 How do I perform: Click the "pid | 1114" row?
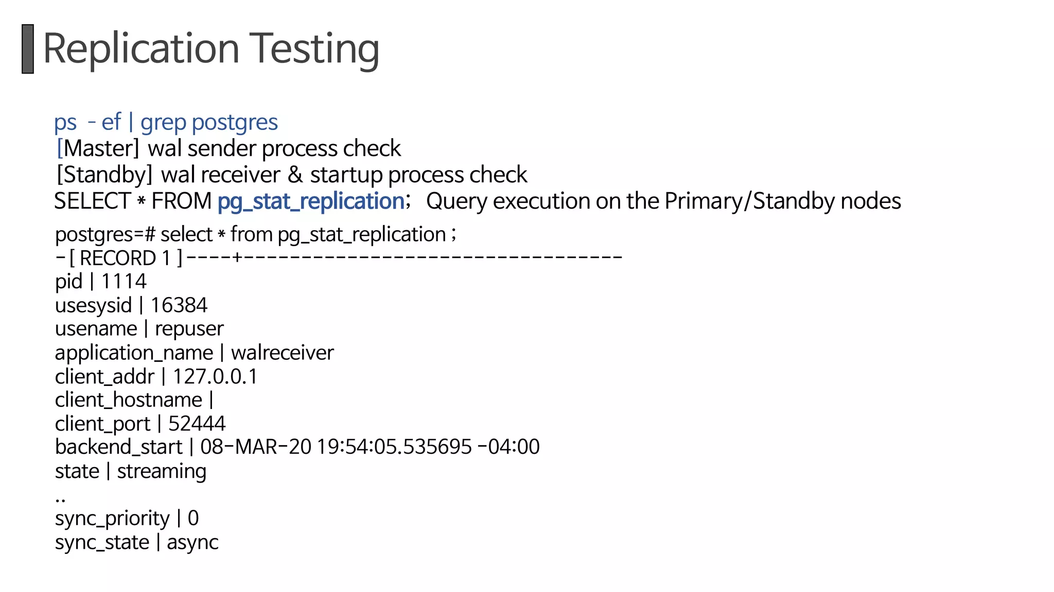pyautogui.click(x=101, y=282)
